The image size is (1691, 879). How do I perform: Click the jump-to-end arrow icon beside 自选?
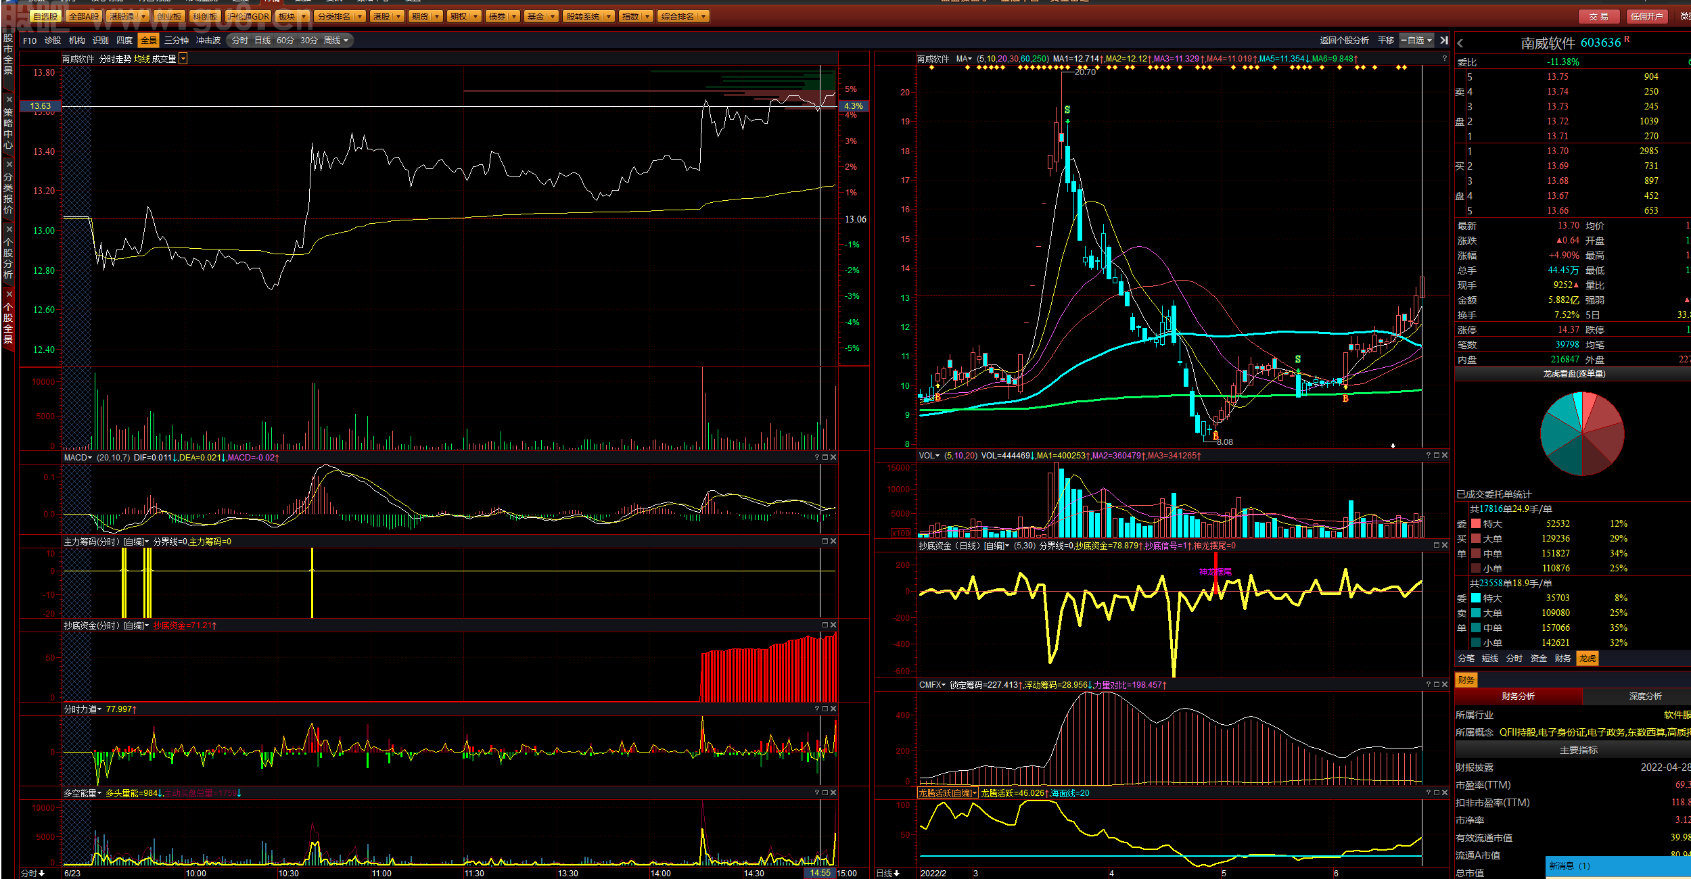1444,41
